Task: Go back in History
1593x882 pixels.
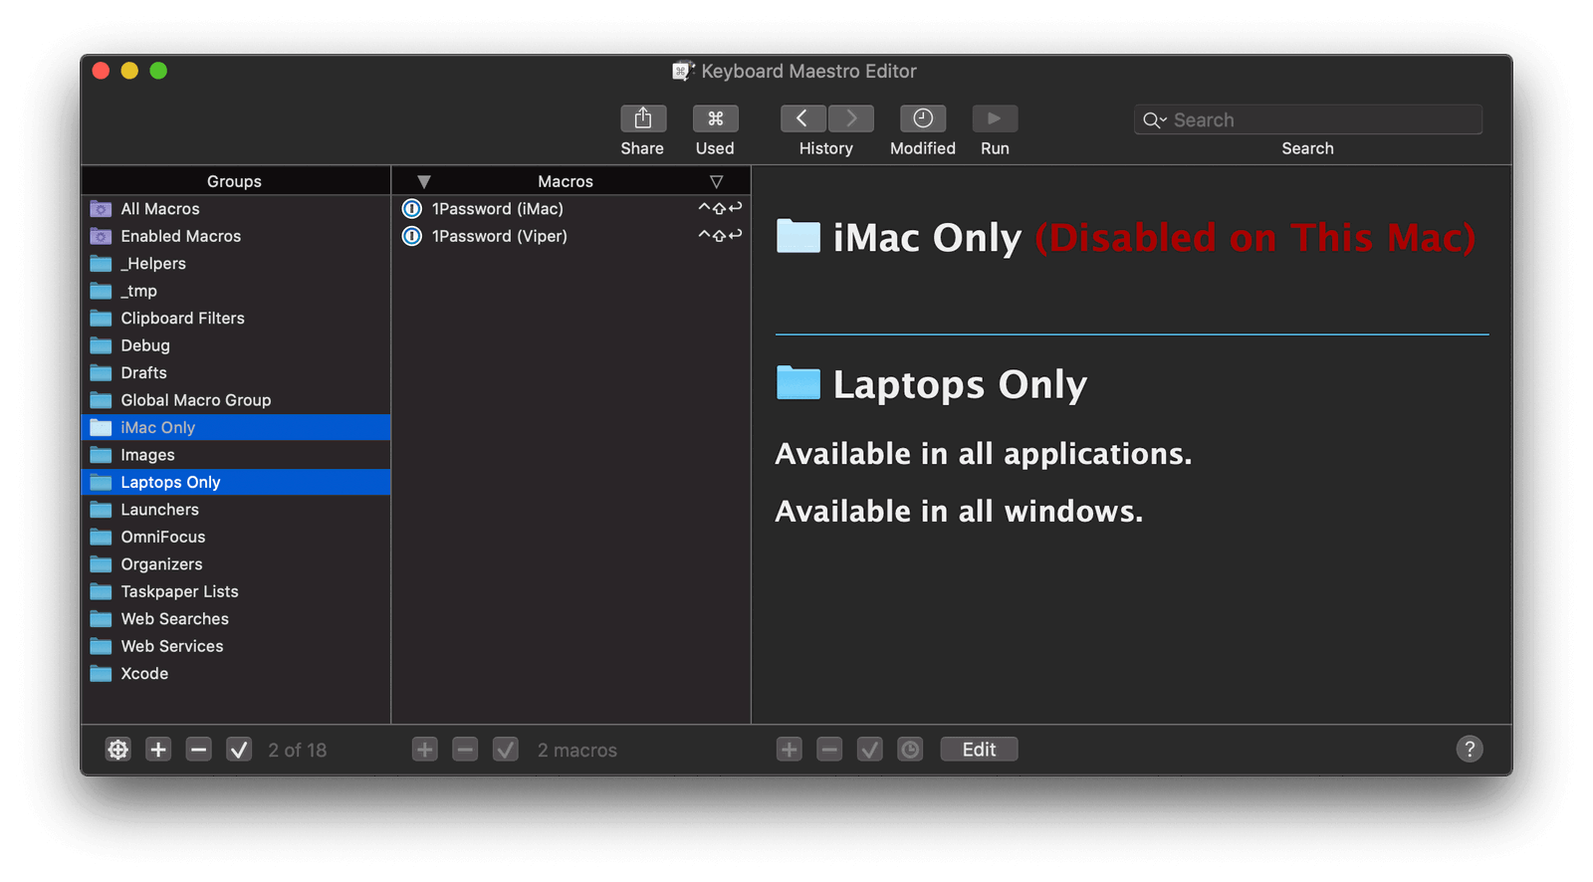Action: (802, 118)
